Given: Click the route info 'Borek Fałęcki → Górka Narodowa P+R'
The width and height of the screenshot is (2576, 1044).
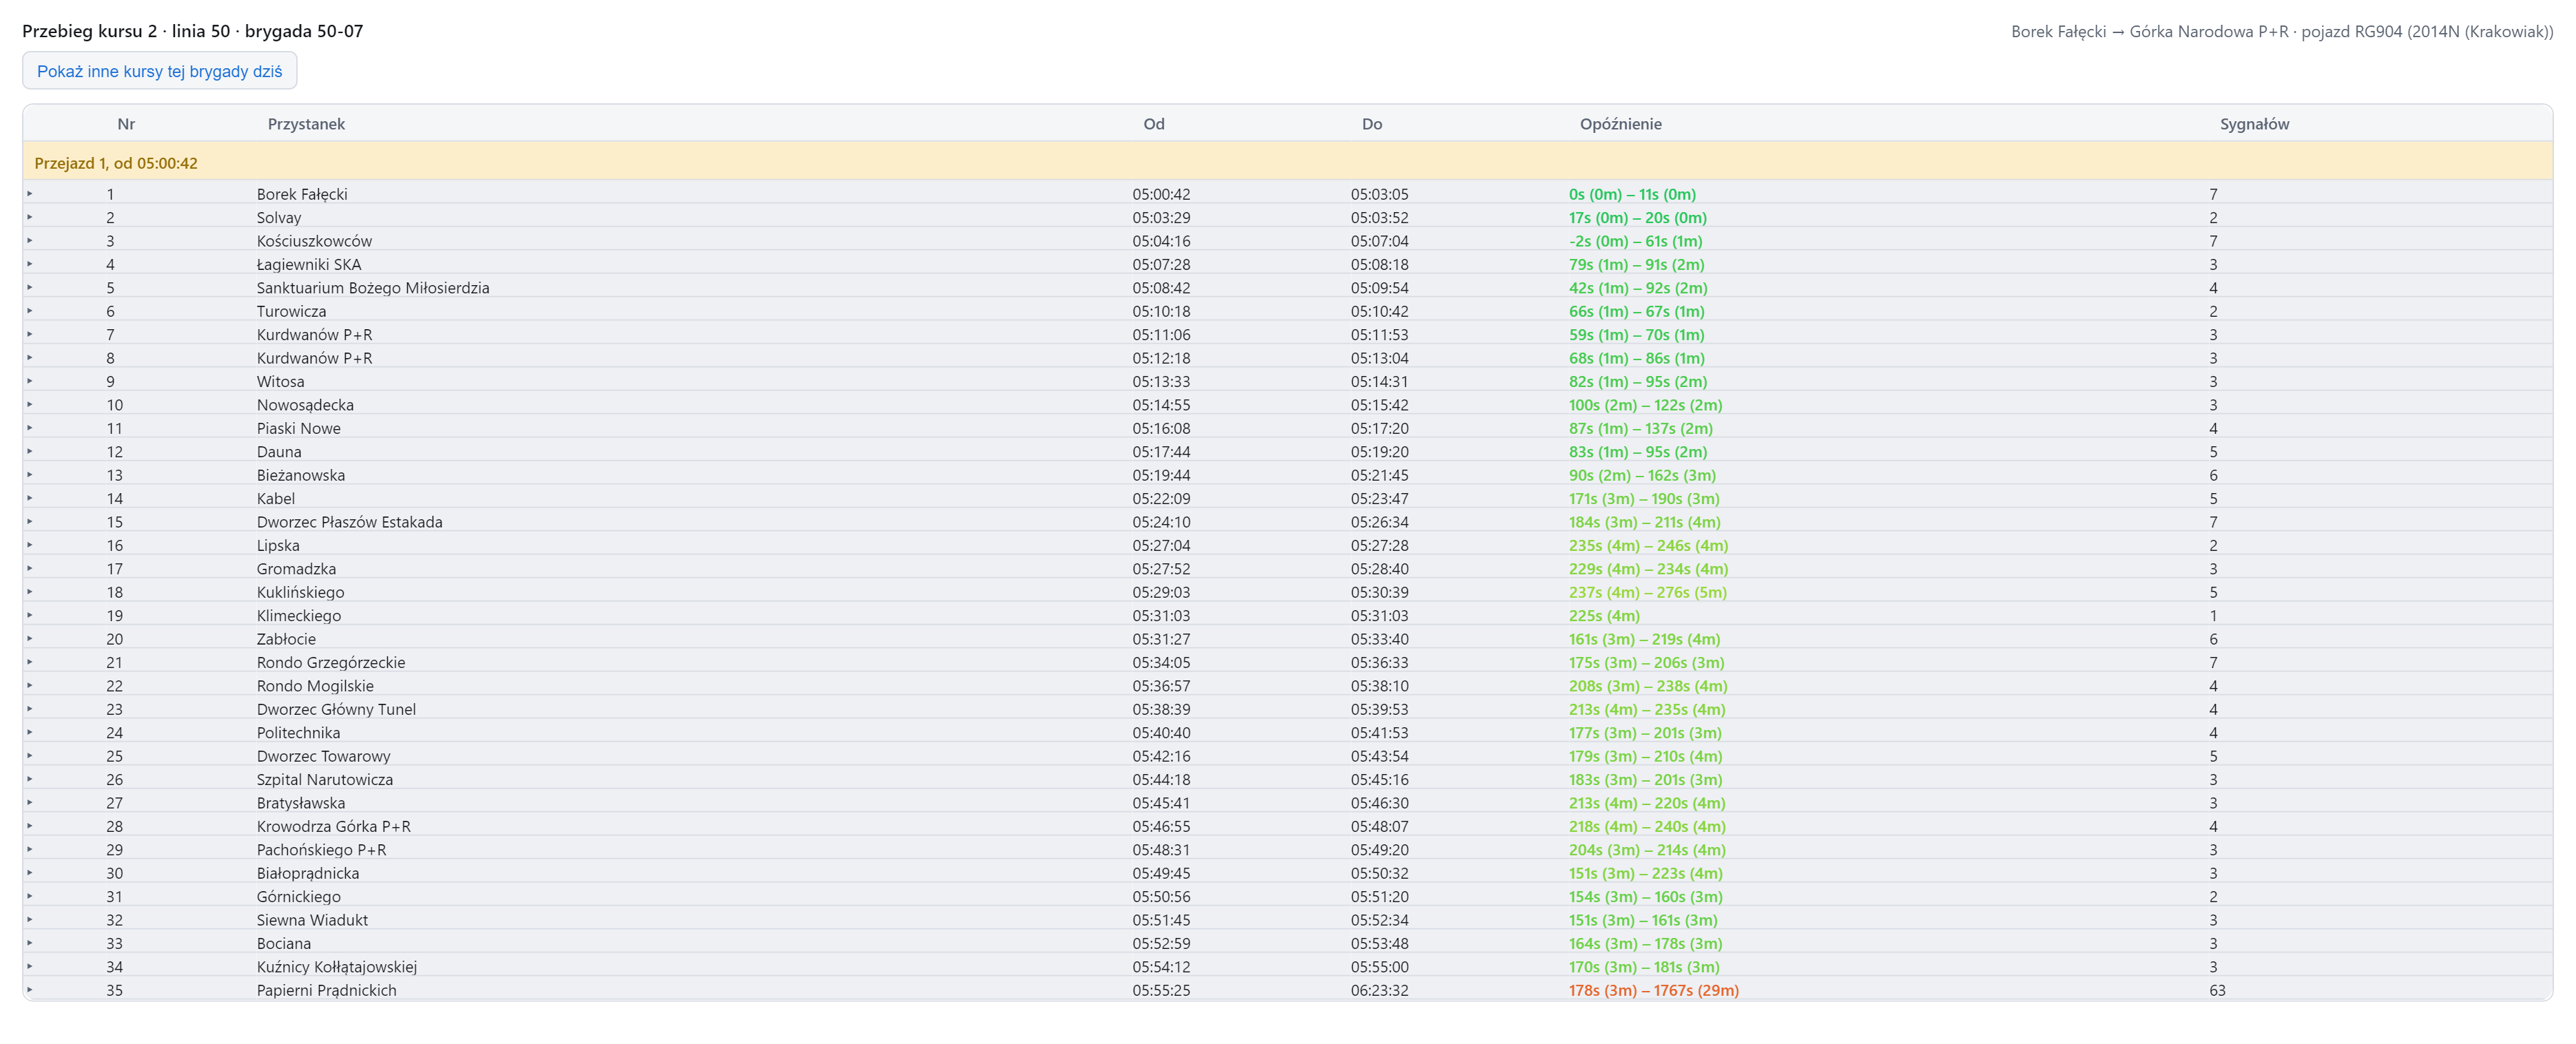Looking at the screenshot, I should pyautogui.click(x=2150, y=31).
